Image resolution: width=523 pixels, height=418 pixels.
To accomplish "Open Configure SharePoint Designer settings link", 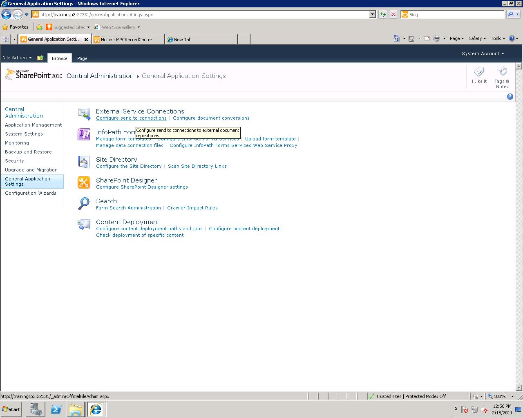I will click(x=142, y=187).
